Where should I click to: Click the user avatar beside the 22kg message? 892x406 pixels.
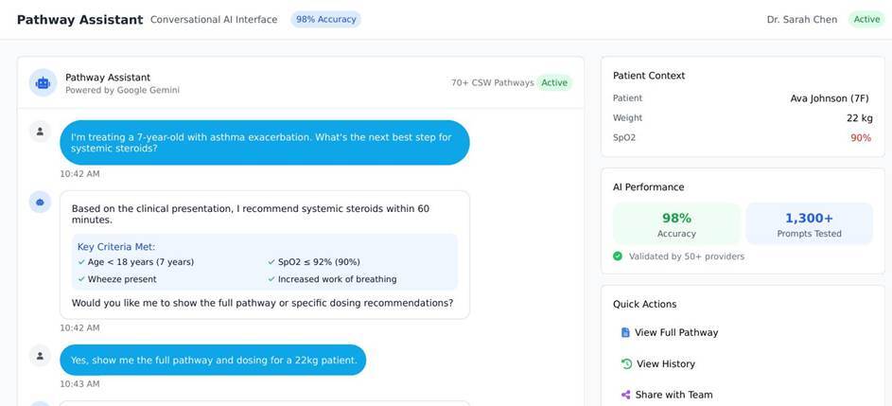(40, 356)
